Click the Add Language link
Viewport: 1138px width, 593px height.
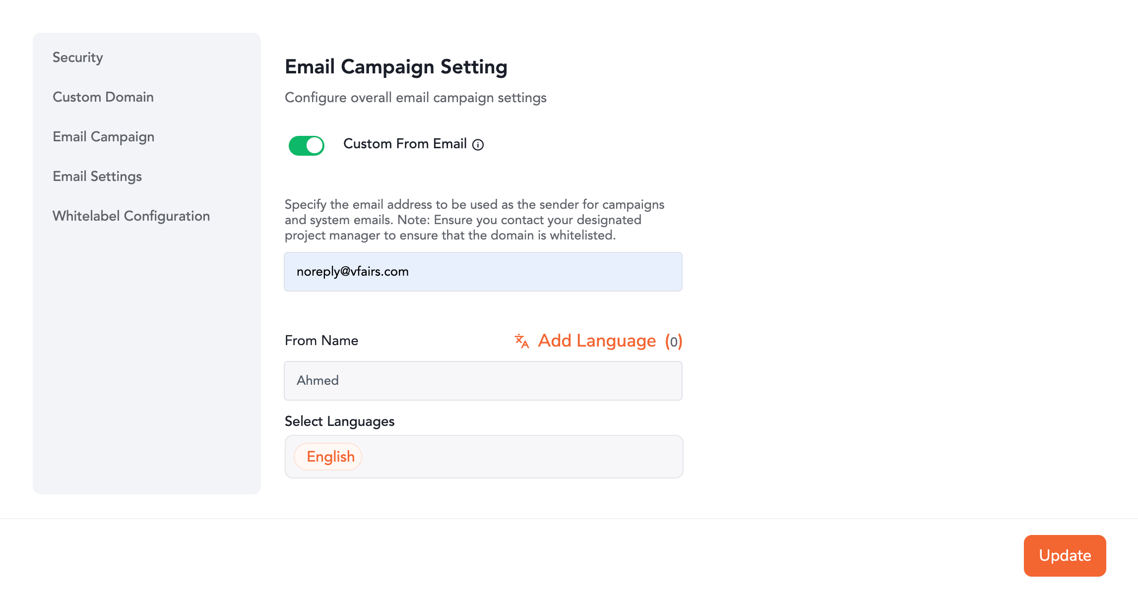[597, 341]
